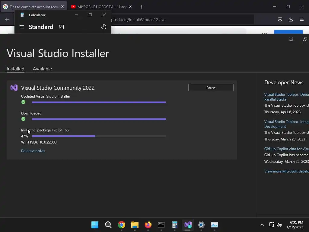309x232 pixels.
Task: Open the browser downloads icon
Action: pos(291,19)
